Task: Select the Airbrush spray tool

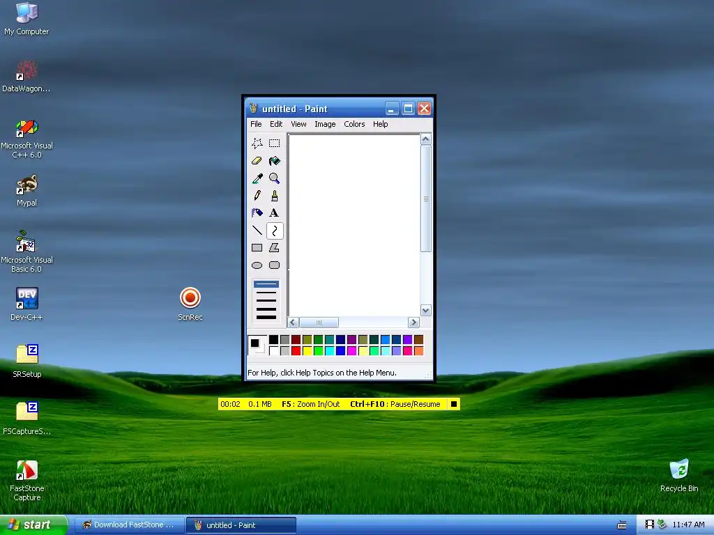Action: [257, 213]
